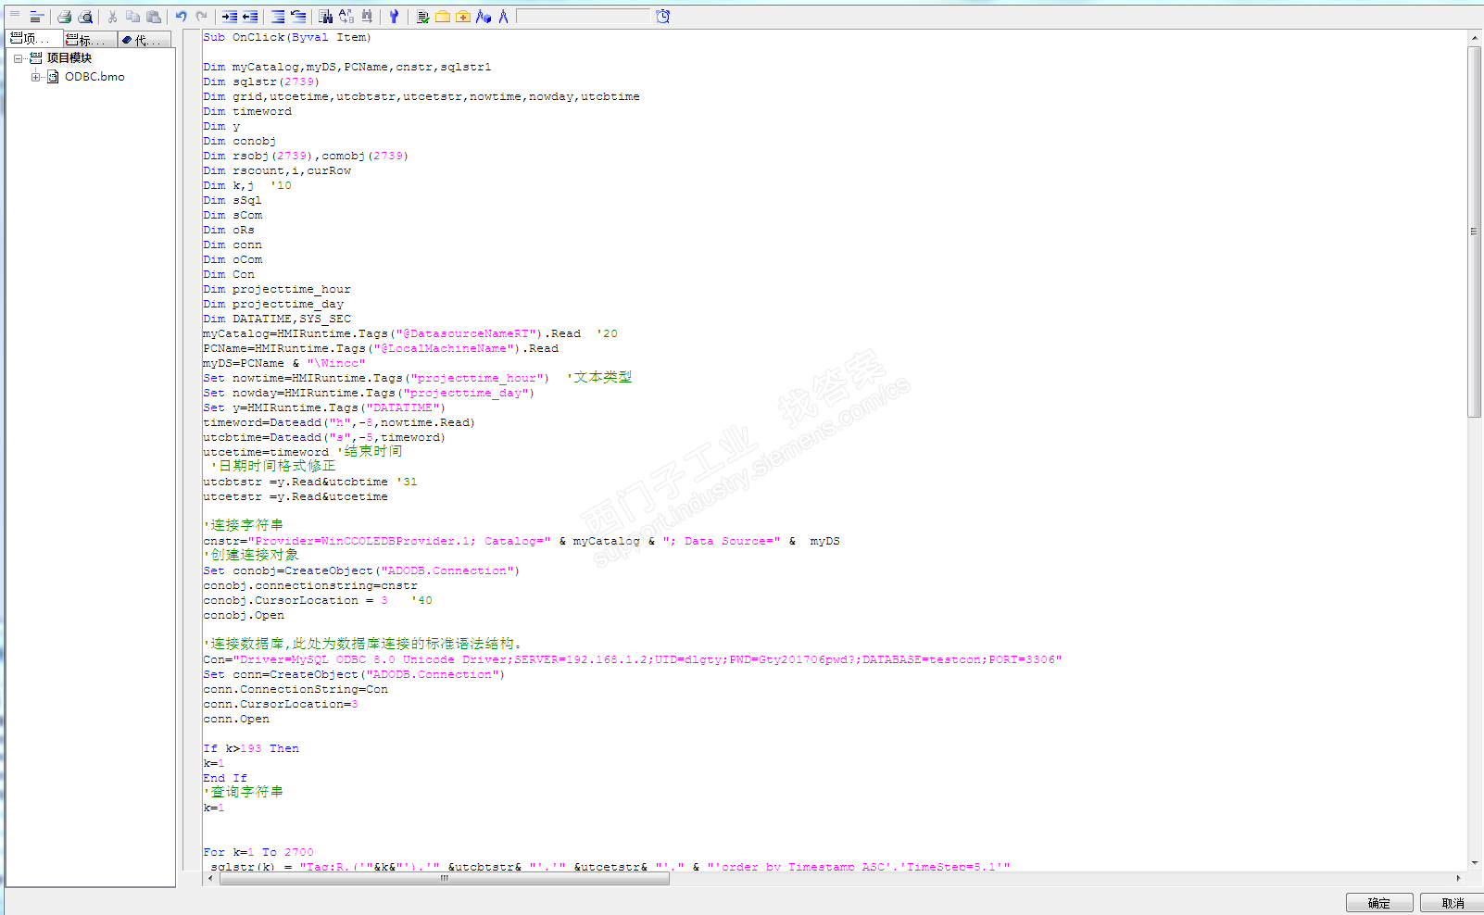Click the Redo arrow icon
The width and height of the screenshot is (1484, 915).
201,17
